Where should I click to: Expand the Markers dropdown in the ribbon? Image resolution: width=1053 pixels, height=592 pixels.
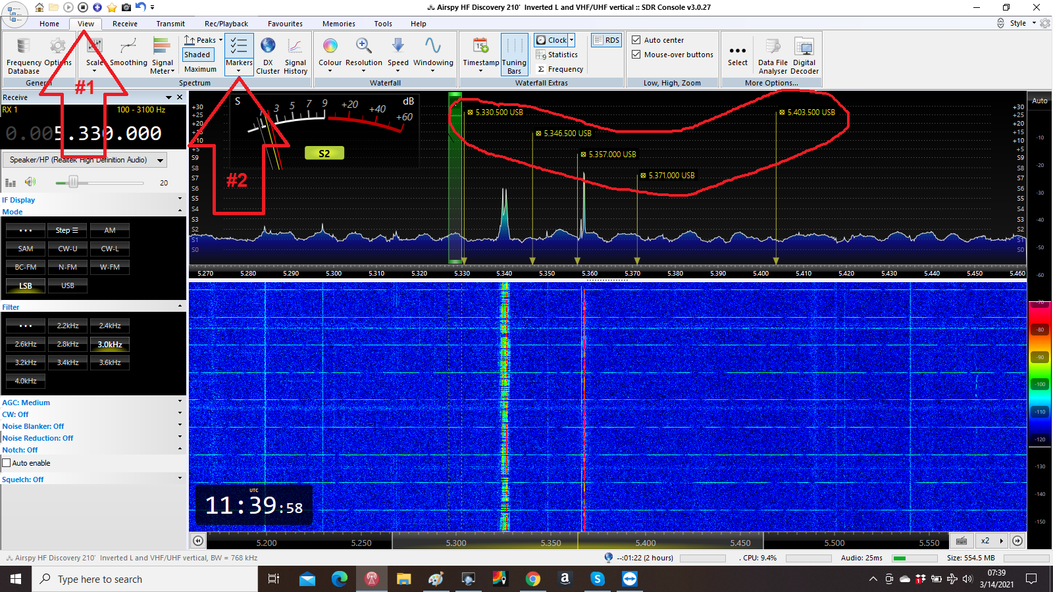(239, 71)
